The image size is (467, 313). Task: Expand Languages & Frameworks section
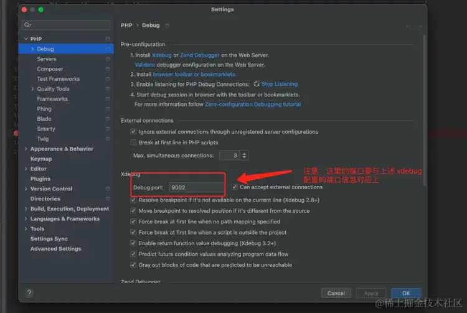[x=26, y=218]
